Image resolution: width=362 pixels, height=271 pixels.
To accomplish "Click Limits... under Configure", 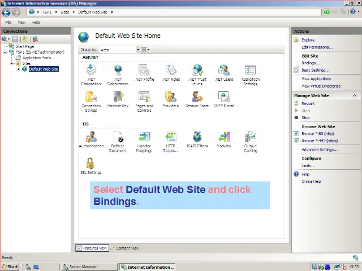I will [308, 165].
